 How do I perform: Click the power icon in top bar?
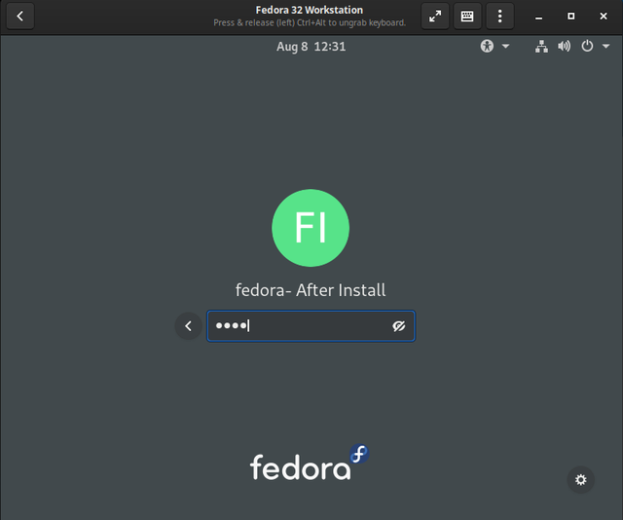tap(587, 46)
